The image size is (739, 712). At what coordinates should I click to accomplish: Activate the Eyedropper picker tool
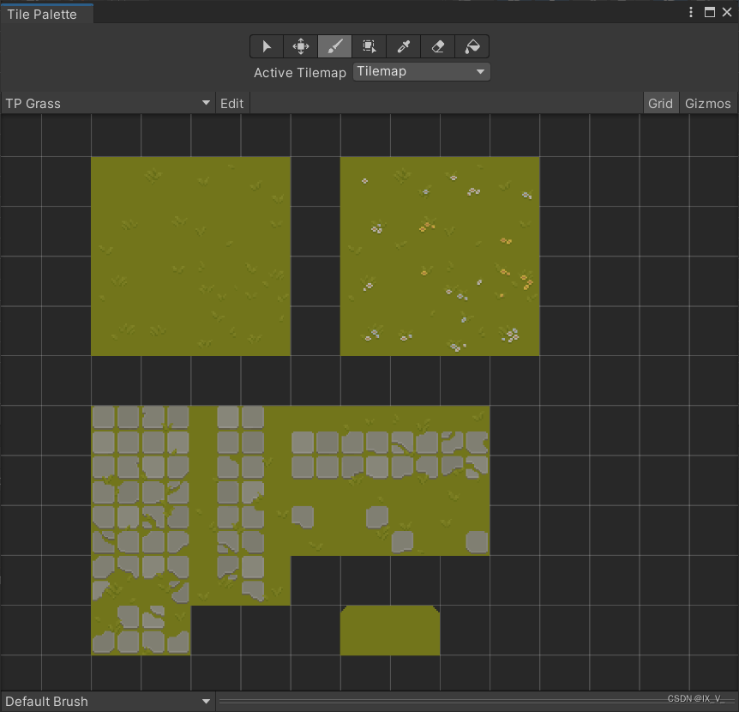point(404,46)
